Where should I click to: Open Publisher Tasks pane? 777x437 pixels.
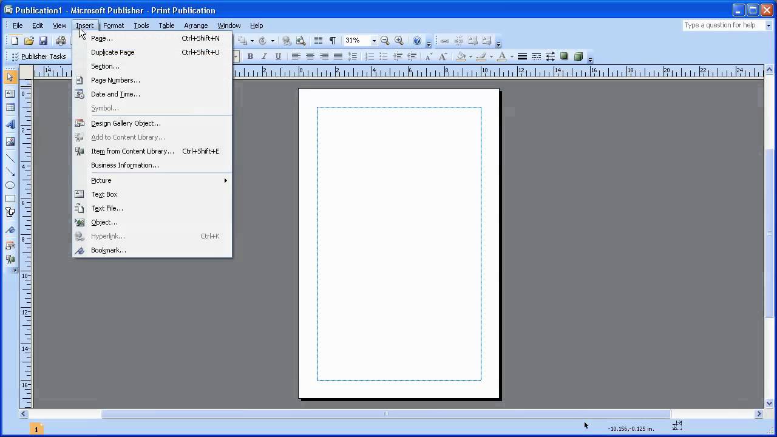pos(43,56)
